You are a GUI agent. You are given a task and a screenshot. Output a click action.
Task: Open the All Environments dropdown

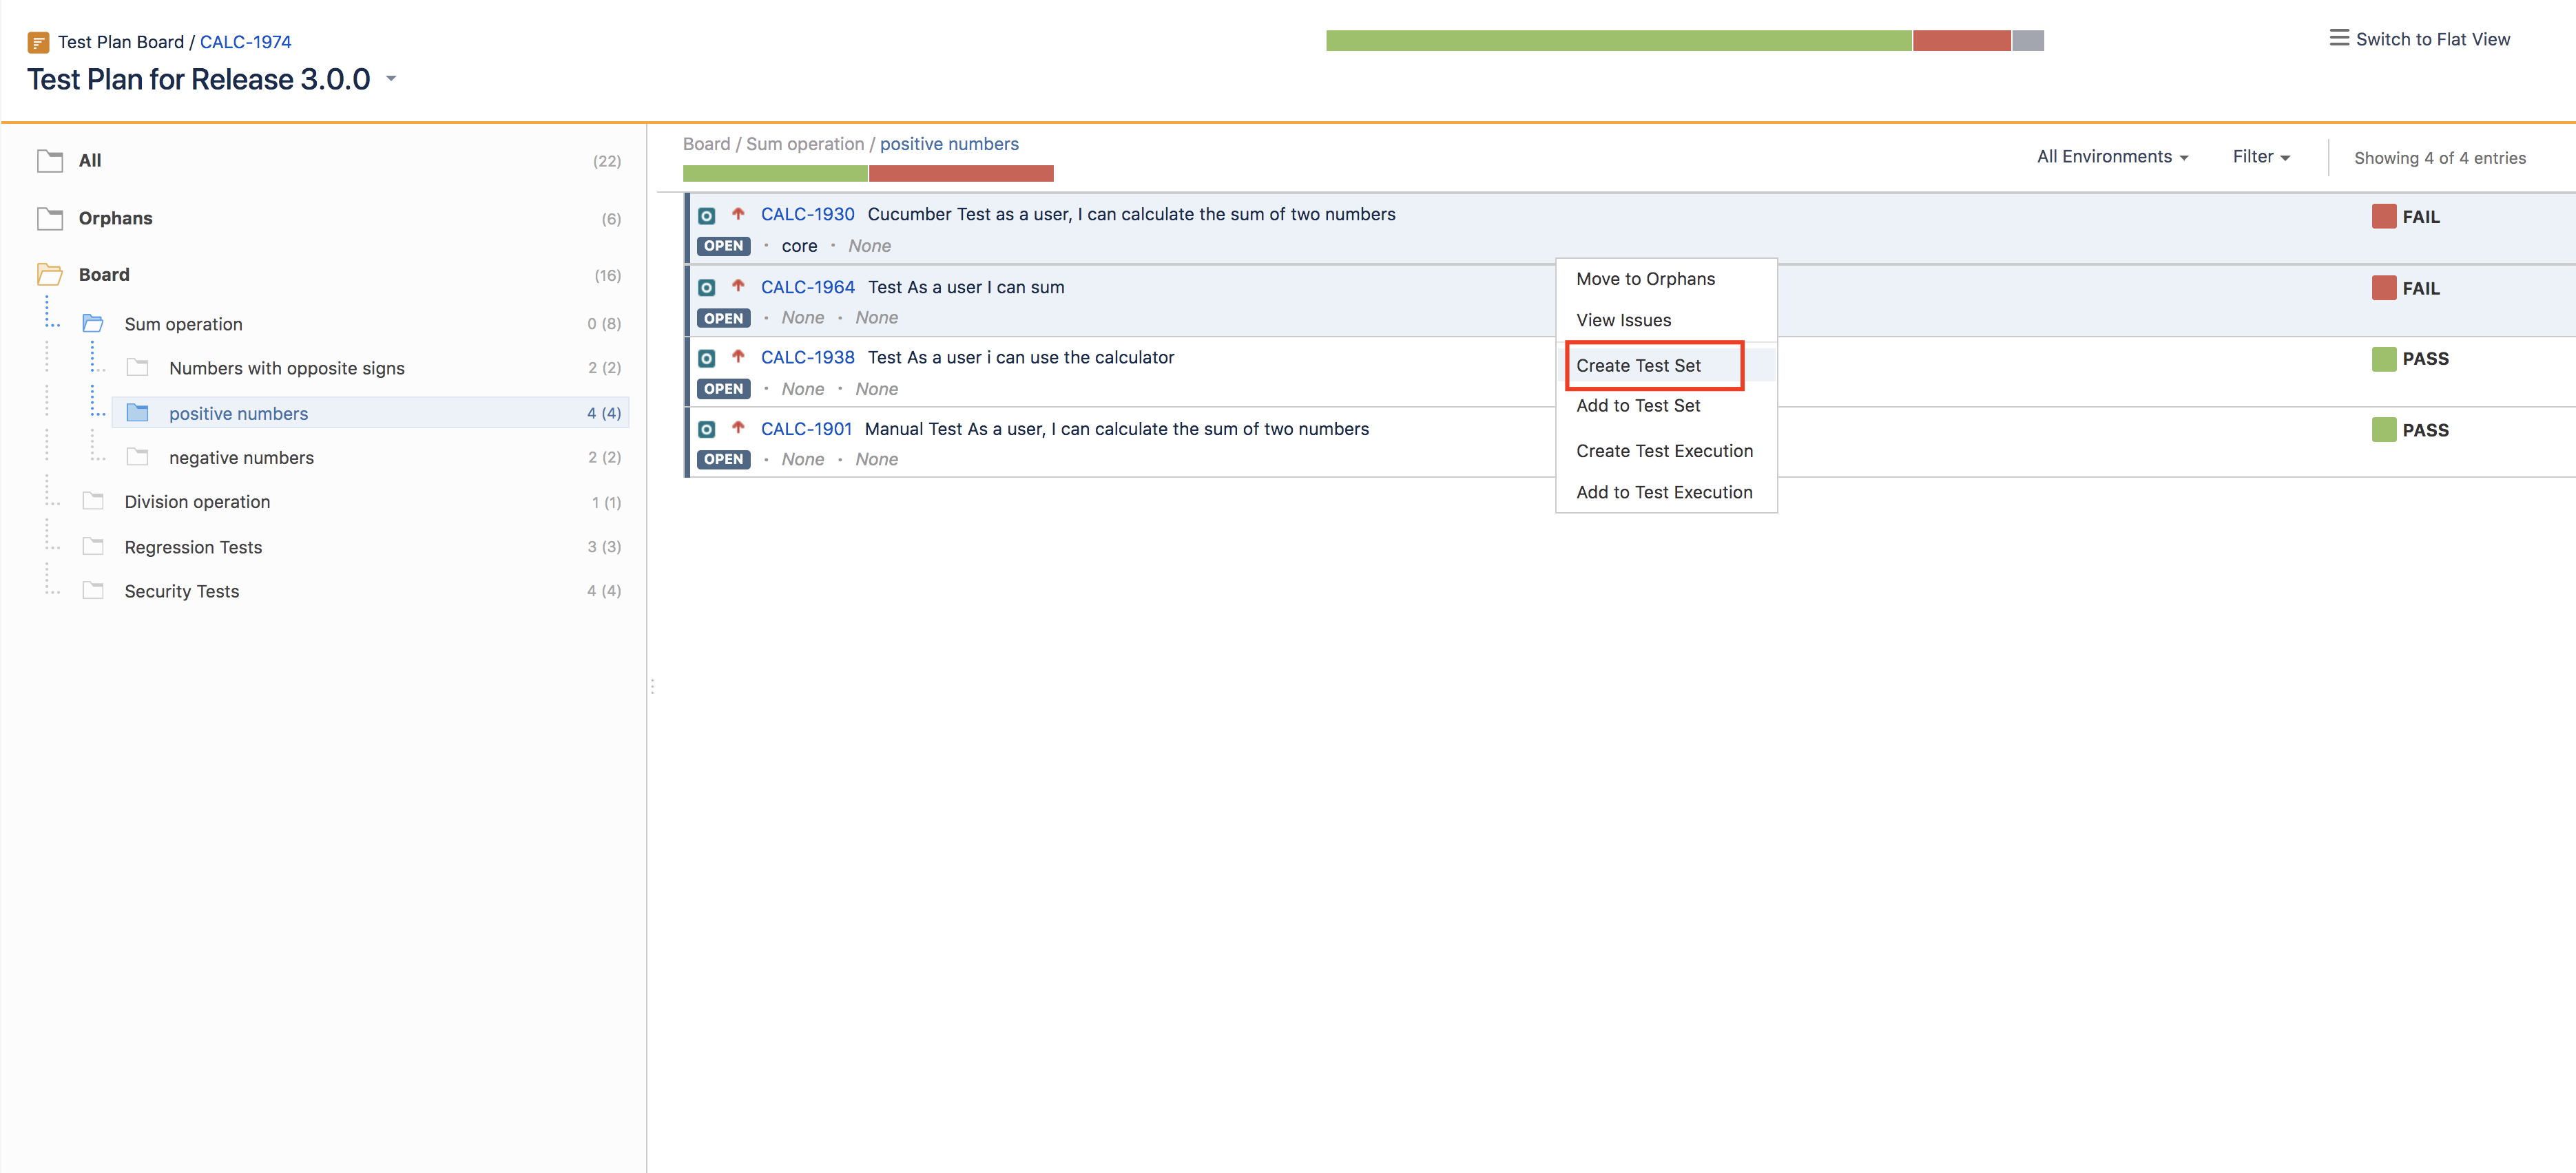pos(2112,157)
